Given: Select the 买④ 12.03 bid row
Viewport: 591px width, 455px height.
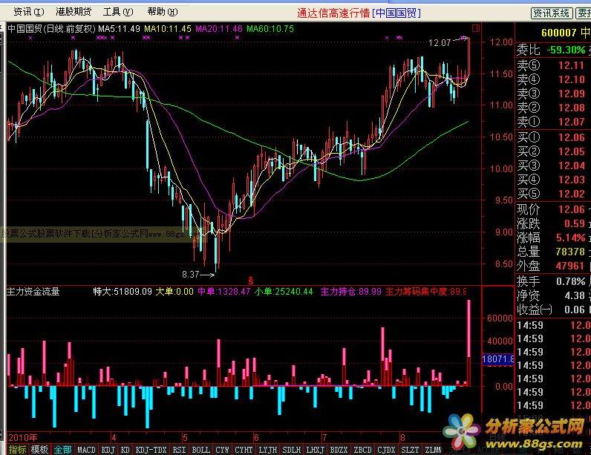Looking at the screenshot, I should (x=552, y=180).
